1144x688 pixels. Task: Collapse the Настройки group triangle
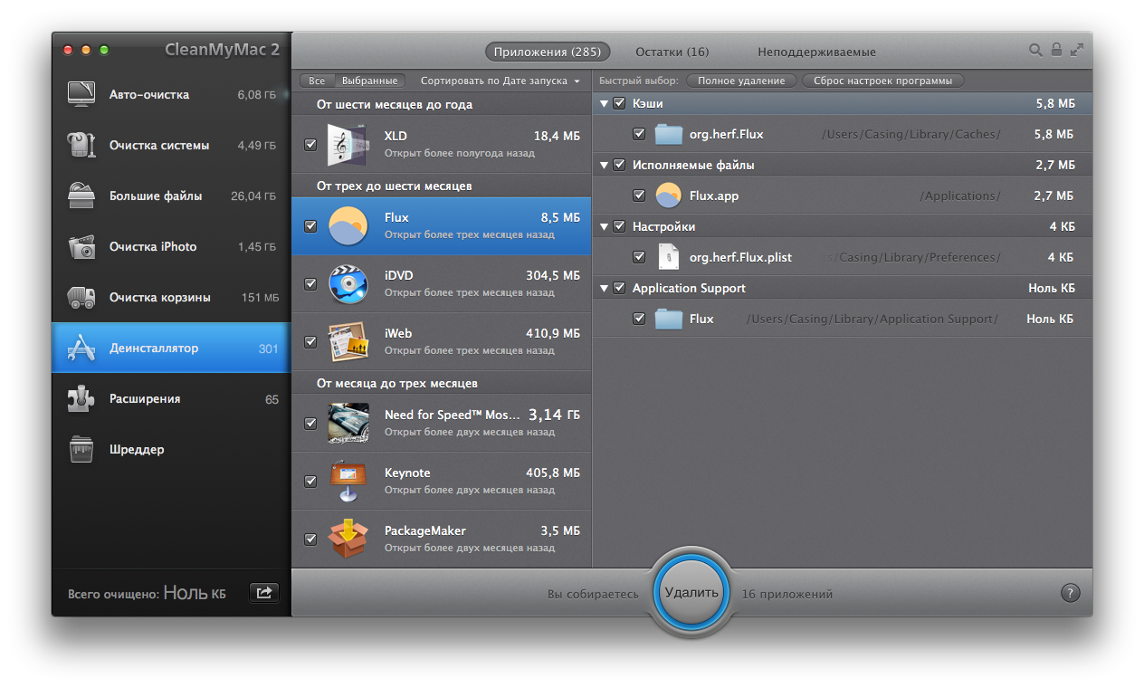[x=604, y=227]
